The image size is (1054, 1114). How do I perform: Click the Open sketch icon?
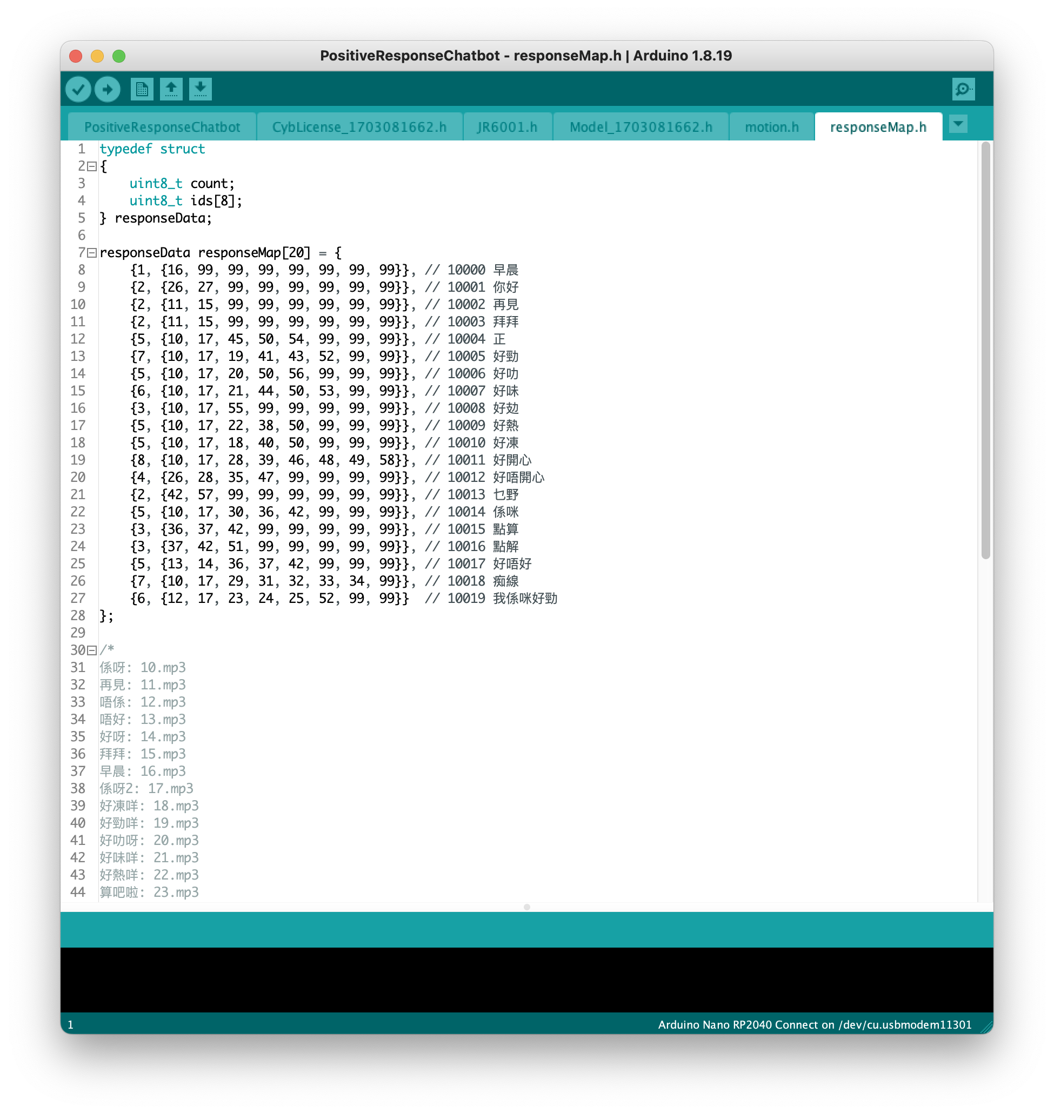(x=171, y=89)
